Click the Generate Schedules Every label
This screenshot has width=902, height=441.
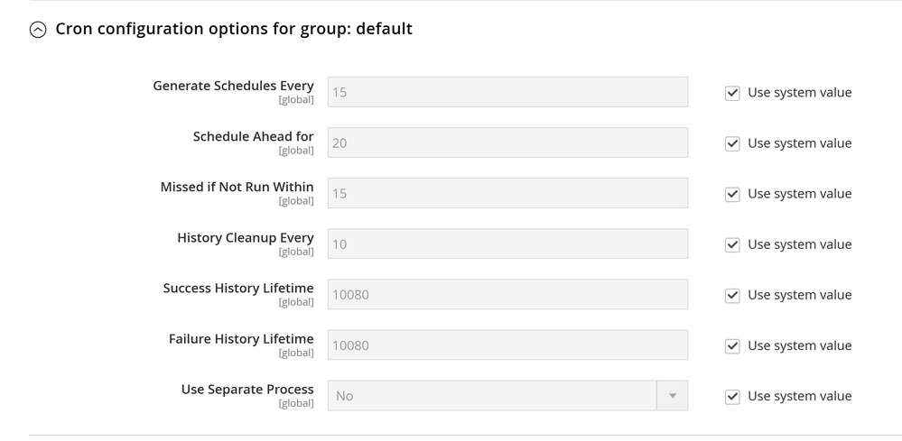(233, 86)
